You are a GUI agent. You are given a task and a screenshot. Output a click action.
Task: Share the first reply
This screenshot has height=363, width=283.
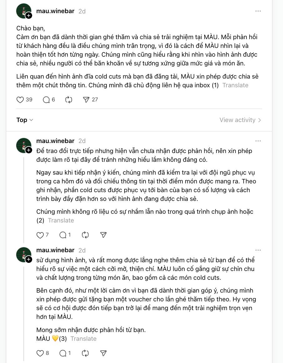click(x=103, y=235)
